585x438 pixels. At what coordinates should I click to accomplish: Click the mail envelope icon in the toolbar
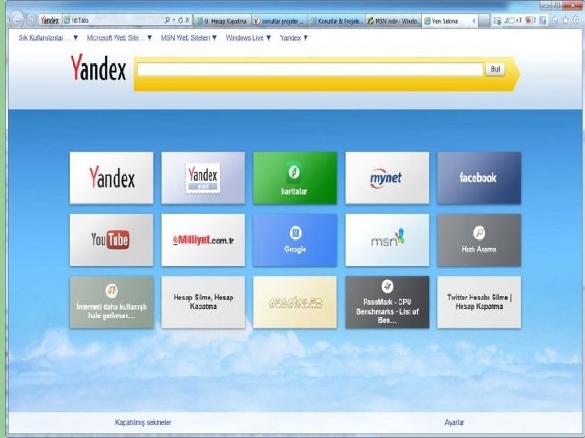pos(497,21)
